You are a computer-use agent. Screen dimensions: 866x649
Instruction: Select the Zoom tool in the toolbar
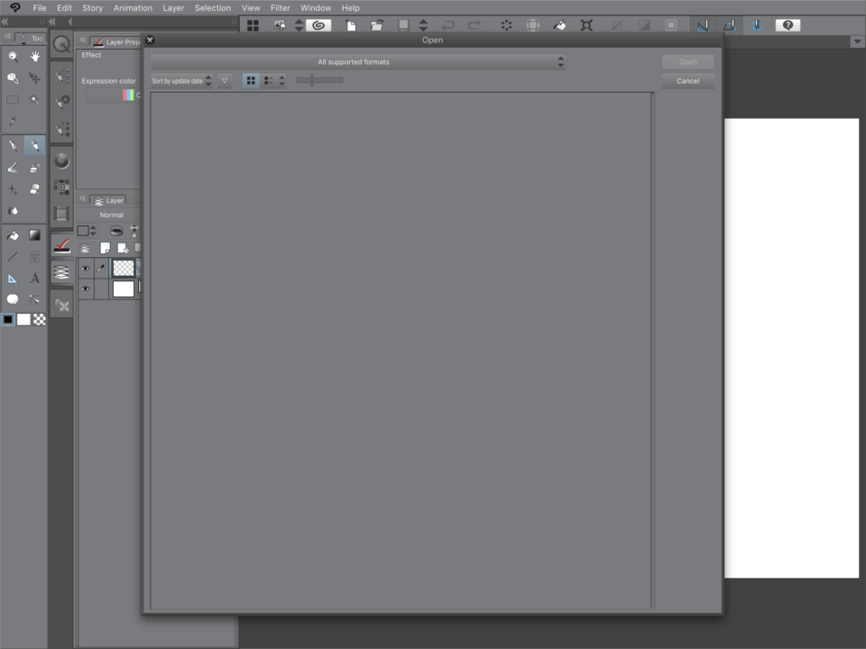[x=12, y=56]
